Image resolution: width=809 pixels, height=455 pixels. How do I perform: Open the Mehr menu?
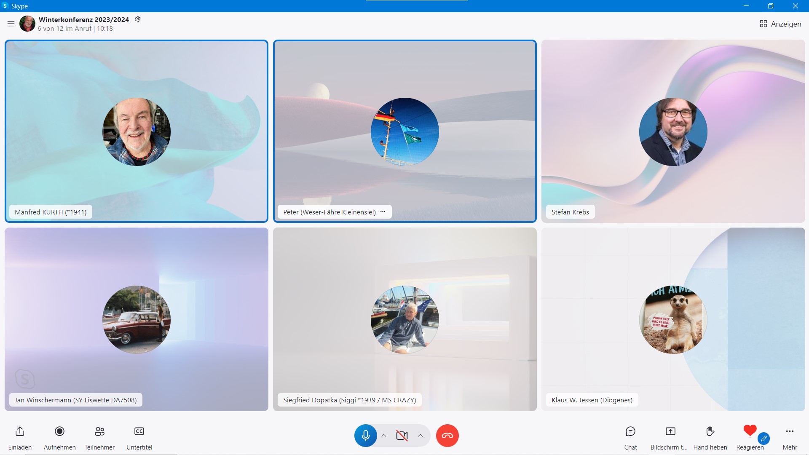click(x=790, y=431)
